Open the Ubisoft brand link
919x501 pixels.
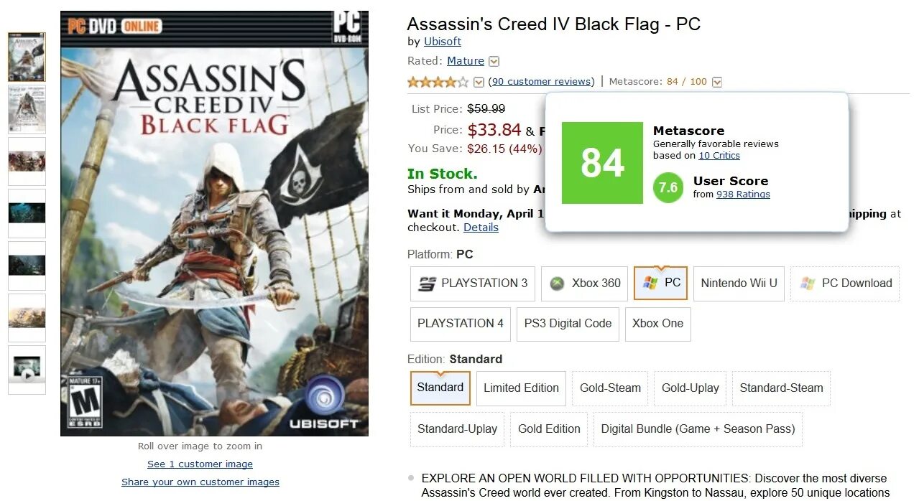[x=443, y=42]
